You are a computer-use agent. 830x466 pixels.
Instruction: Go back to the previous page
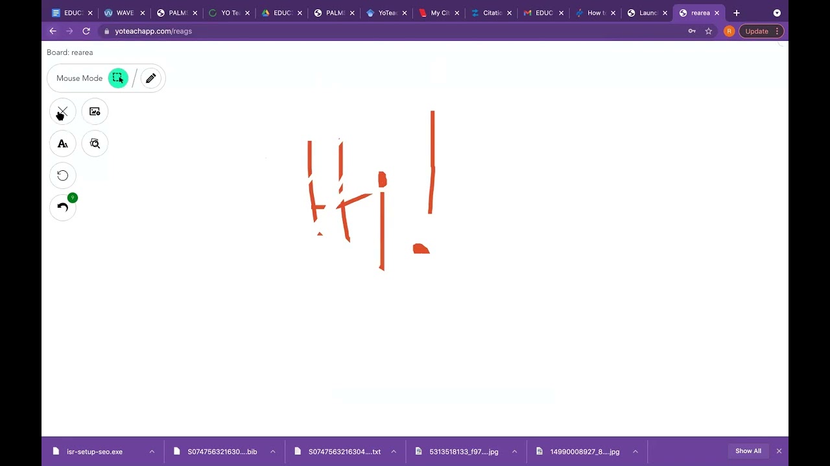click(53, 31)
